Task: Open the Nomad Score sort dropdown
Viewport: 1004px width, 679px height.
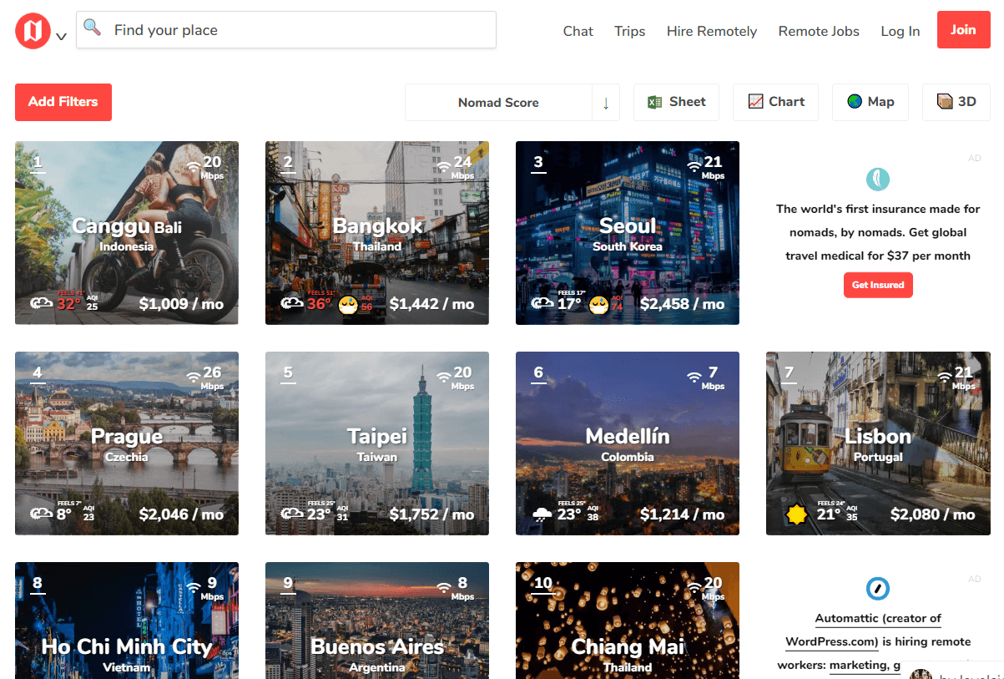Action: (x=498, y=102)
